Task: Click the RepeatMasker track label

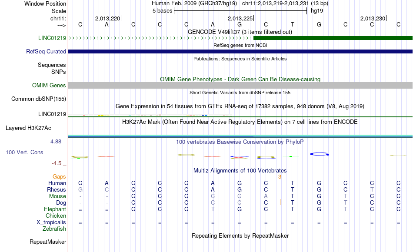Action: click(48, 242)
